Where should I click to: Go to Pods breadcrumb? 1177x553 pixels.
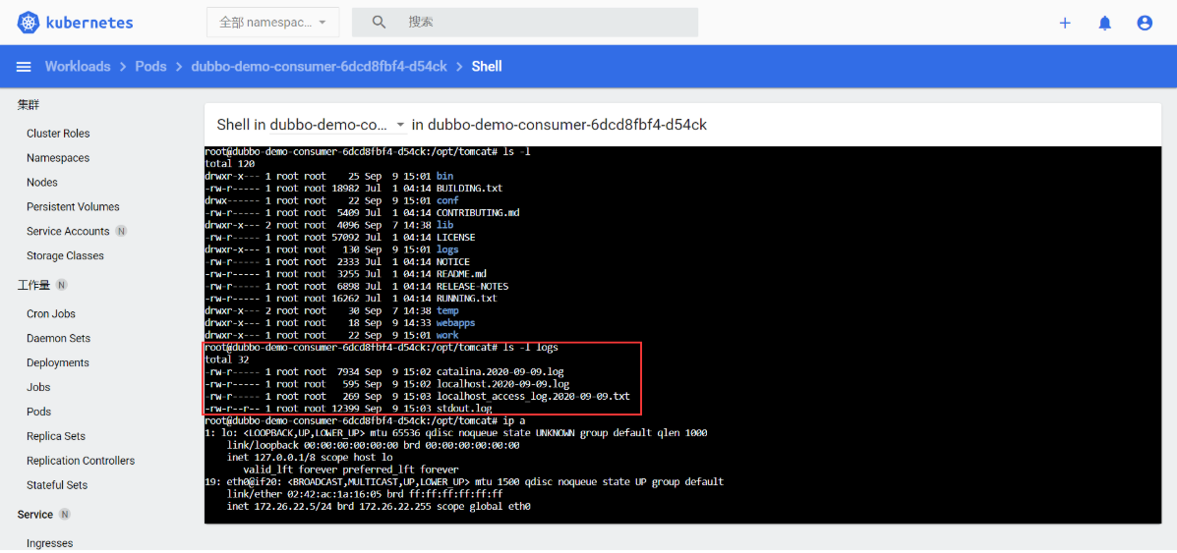(x=150, y=67)
